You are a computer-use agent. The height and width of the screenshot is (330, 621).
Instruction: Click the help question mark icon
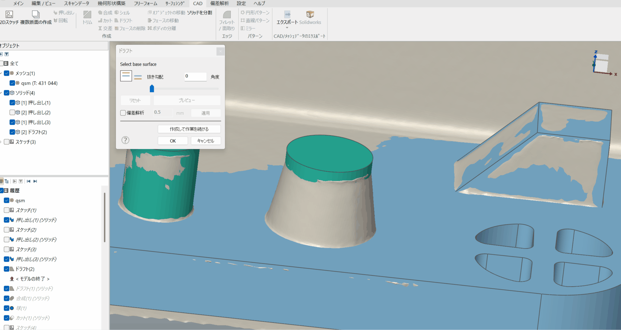[x=125, y=140]
